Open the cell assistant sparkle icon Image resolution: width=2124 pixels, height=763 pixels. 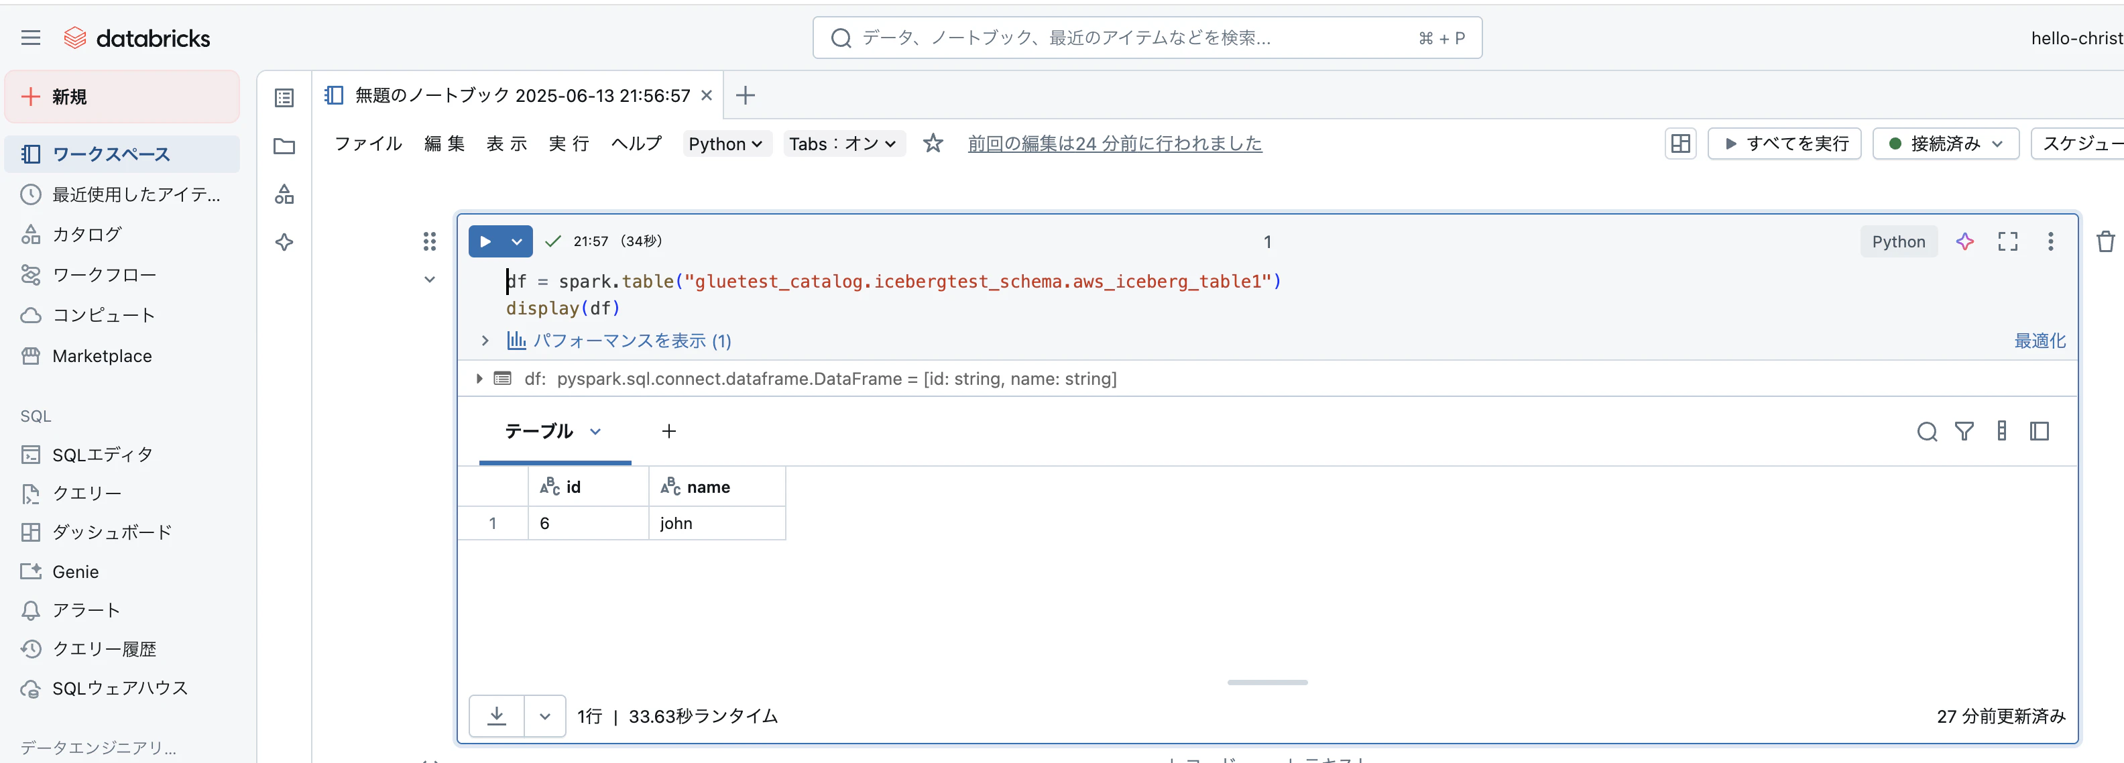coord(1965,241)
